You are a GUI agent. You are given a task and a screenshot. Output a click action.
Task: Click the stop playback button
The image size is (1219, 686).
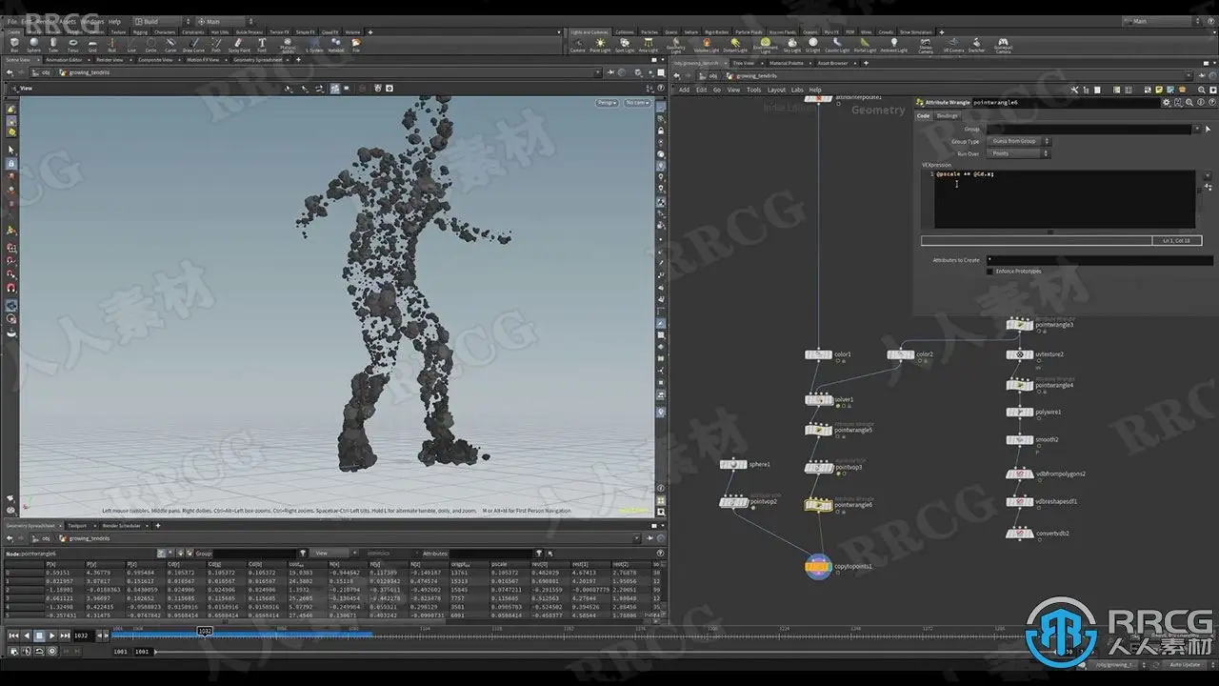[39, 636]
